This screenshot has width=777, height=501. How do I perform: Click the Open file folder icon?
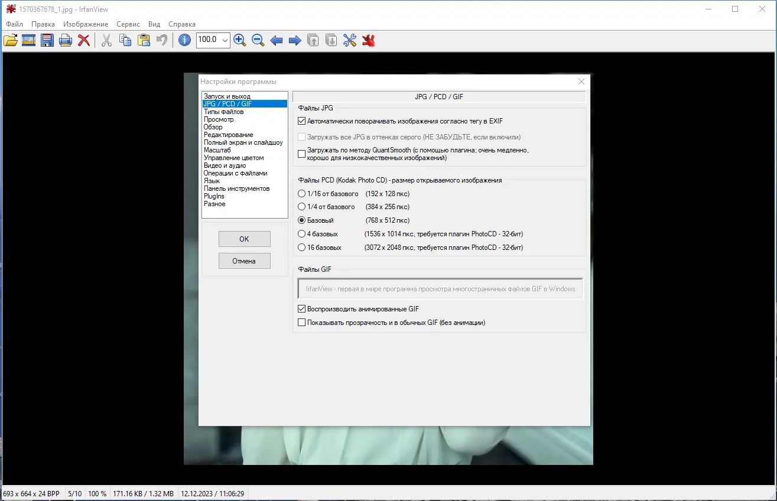pyautogui.click(x=11, y=40)
